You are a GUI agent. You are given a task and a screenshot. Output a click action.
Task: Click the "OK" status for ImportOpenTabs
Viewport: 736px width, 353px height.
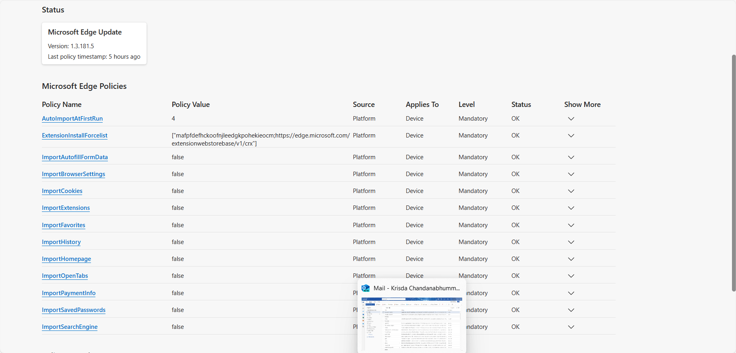point(516,276)
